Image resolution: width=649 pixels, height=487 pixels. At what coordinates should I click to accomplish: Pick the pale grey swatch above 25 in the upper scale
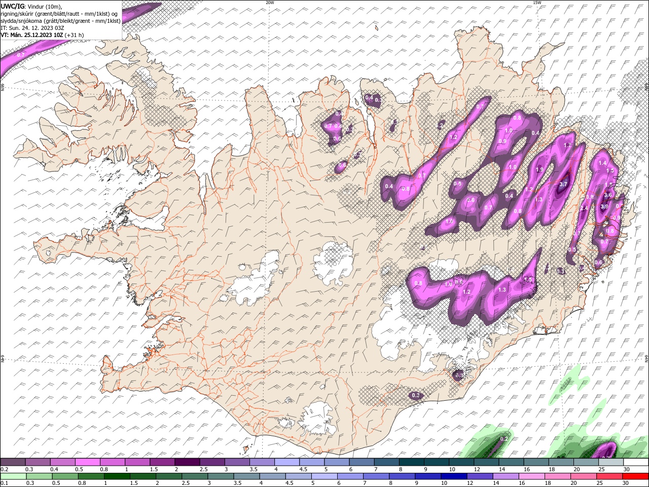[611, 462]
